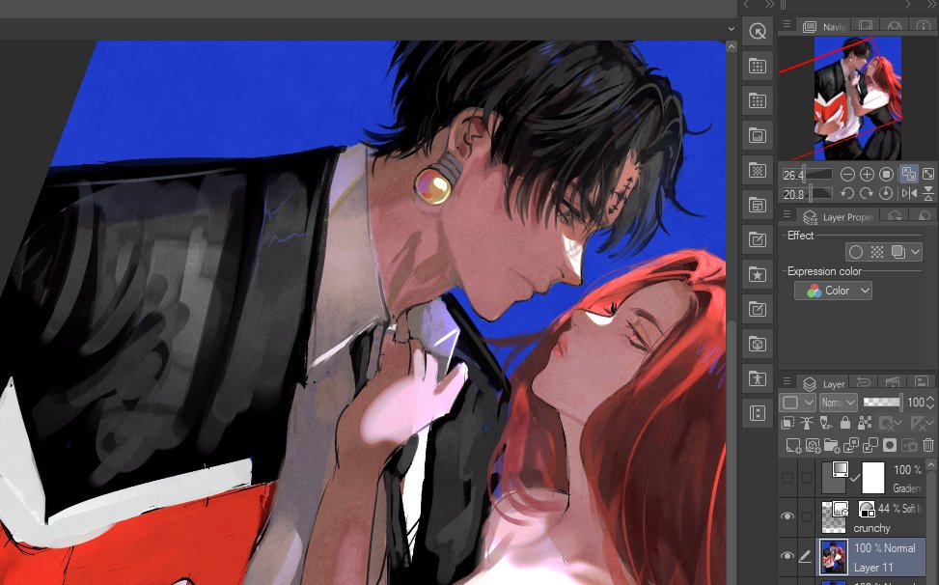Image resolution: width=939 pixels, height=585 pixels.
Task: Enable Tone effect in Layer Property
Action: tap(876, 252)
